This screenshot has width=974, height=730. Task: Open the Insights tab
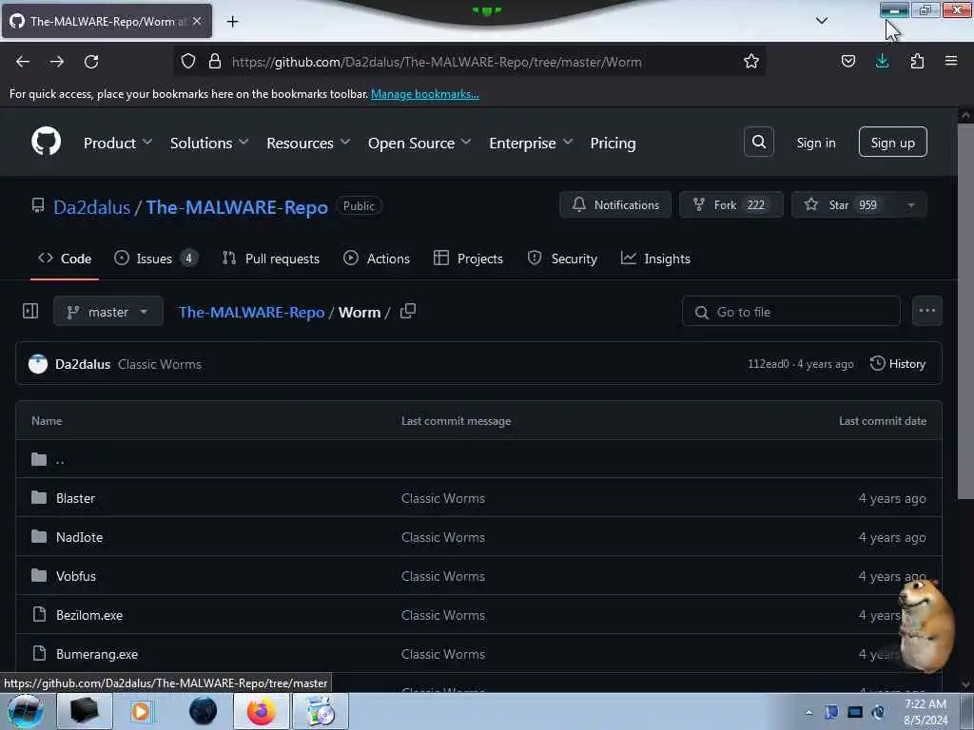click(655, 259)
